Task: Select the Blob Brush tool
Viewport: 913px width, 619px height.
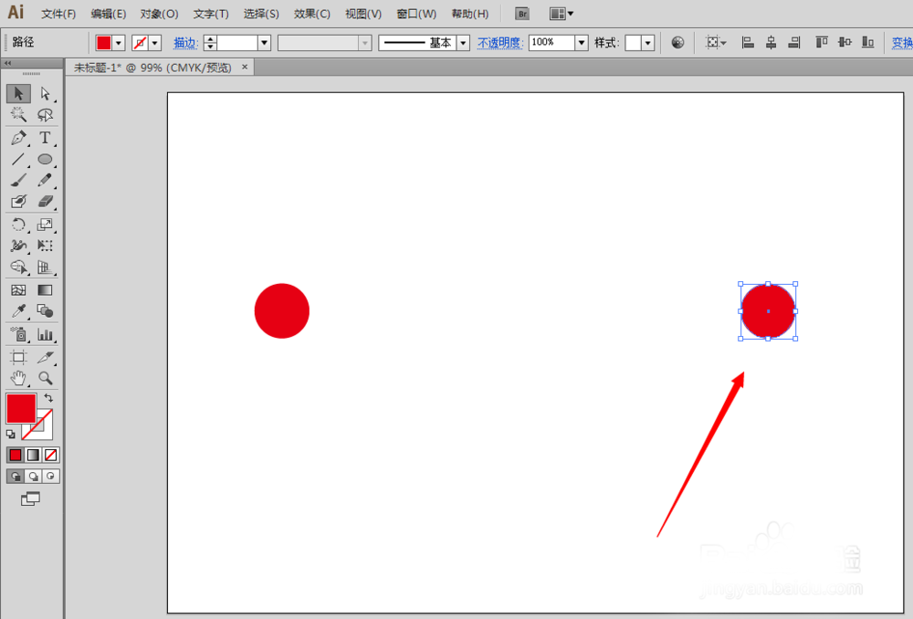Action: click(18, 202)
